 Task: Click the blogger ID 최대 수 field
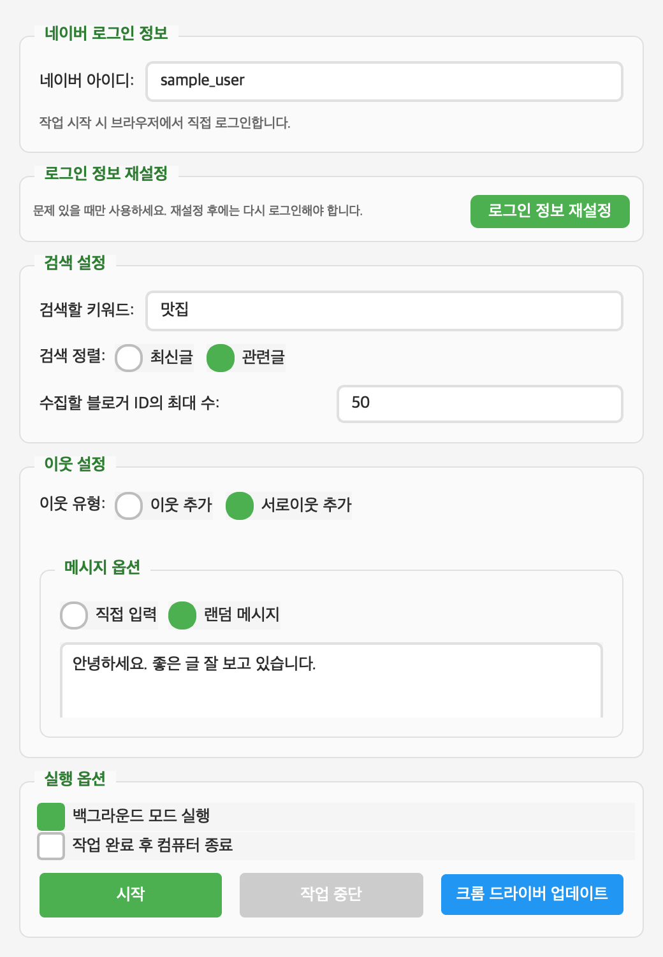click(x=479, y=403)
